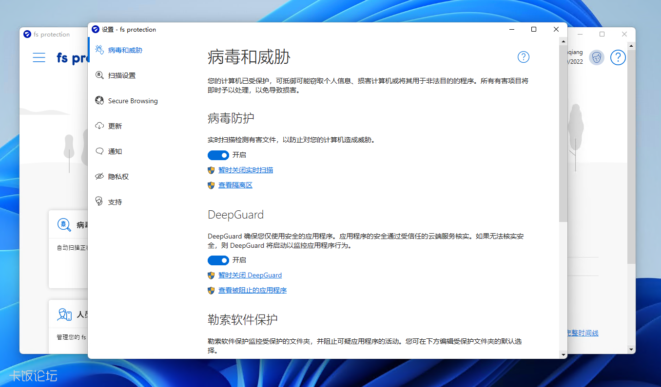This screenshot has width=661, height=387.
Task: Open 查看隔离区
Action: tap(235, 185)
